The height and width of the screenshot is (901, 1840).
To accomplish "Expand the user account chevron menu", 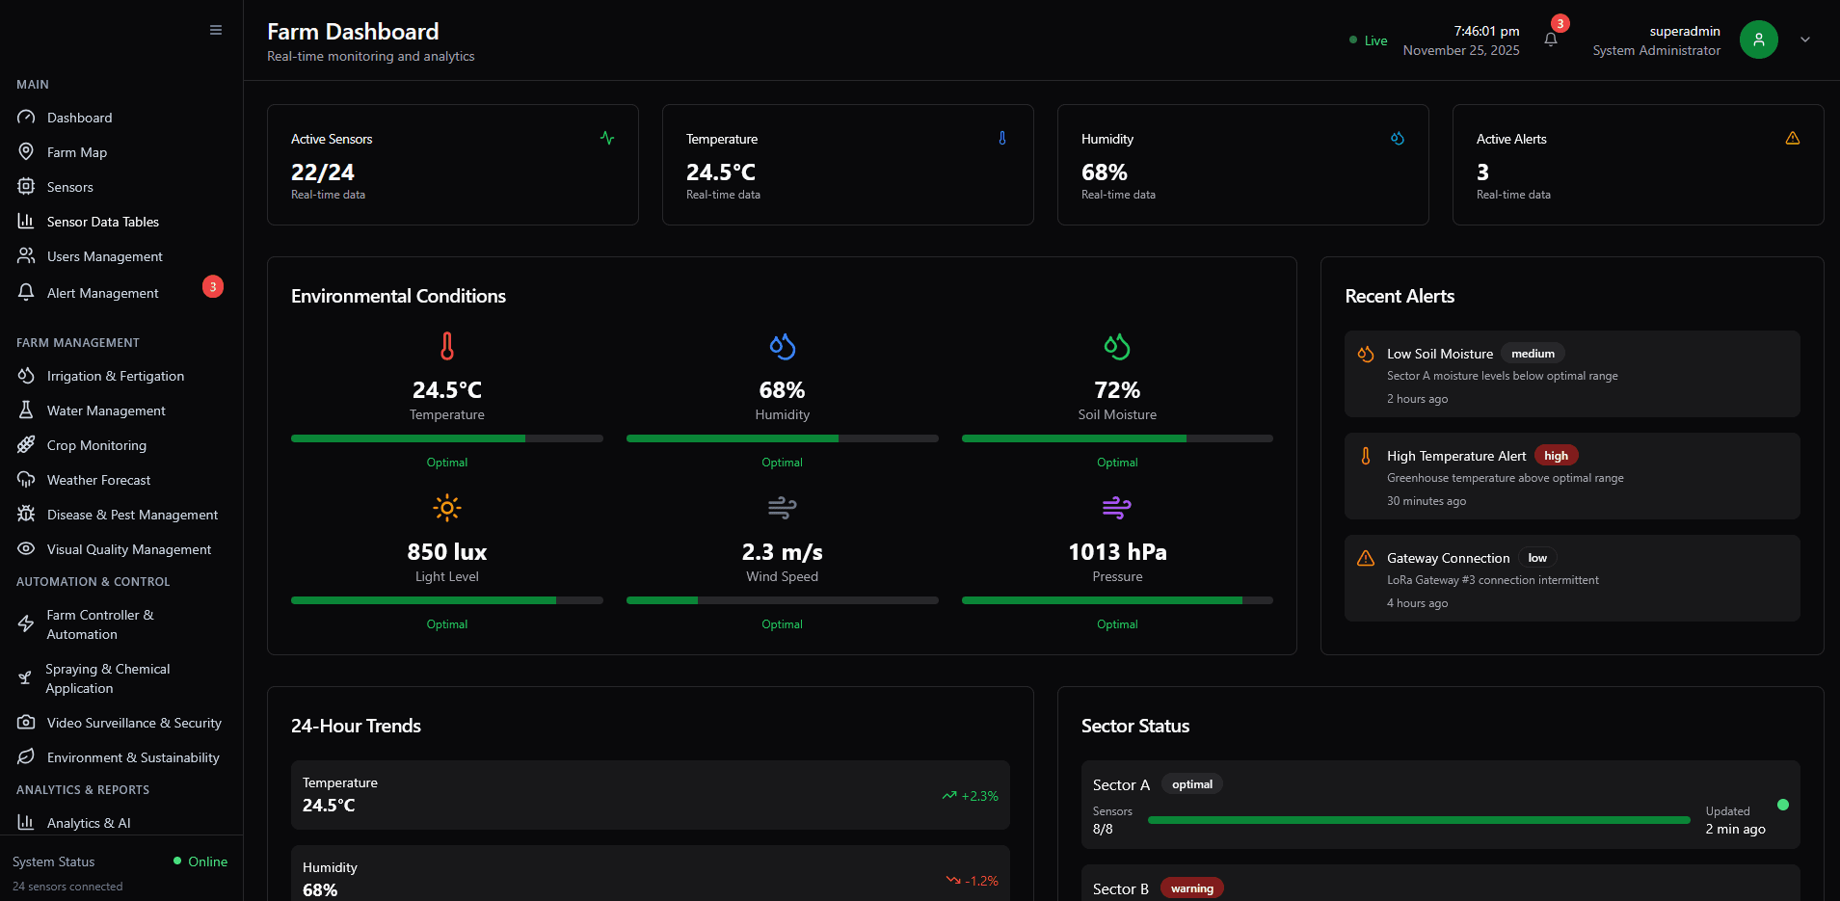I will [x=1804, y=40].
